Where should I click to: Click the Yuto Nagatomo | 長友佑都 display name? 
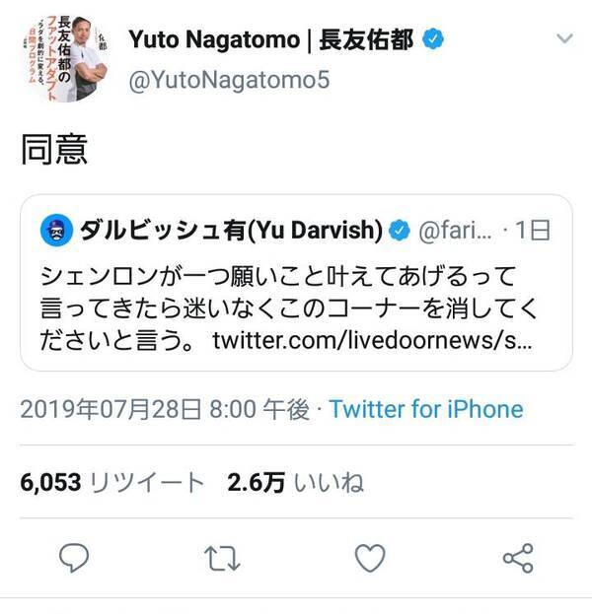[x=281, y=39]
